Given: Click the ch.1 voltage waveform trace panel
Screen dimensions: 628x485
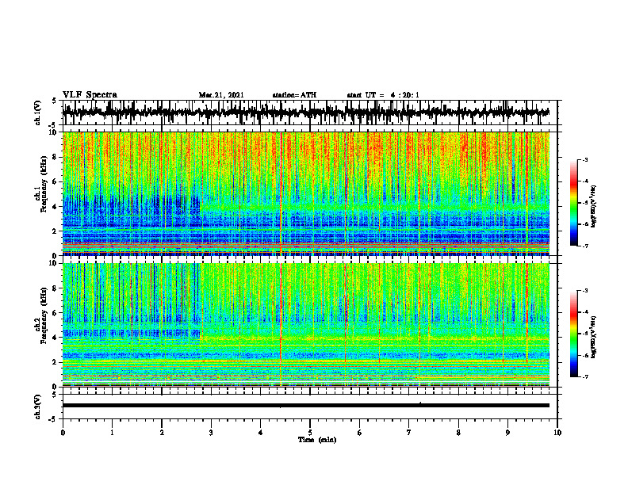Looking at the screenshot, I should (x=310, y=113).
